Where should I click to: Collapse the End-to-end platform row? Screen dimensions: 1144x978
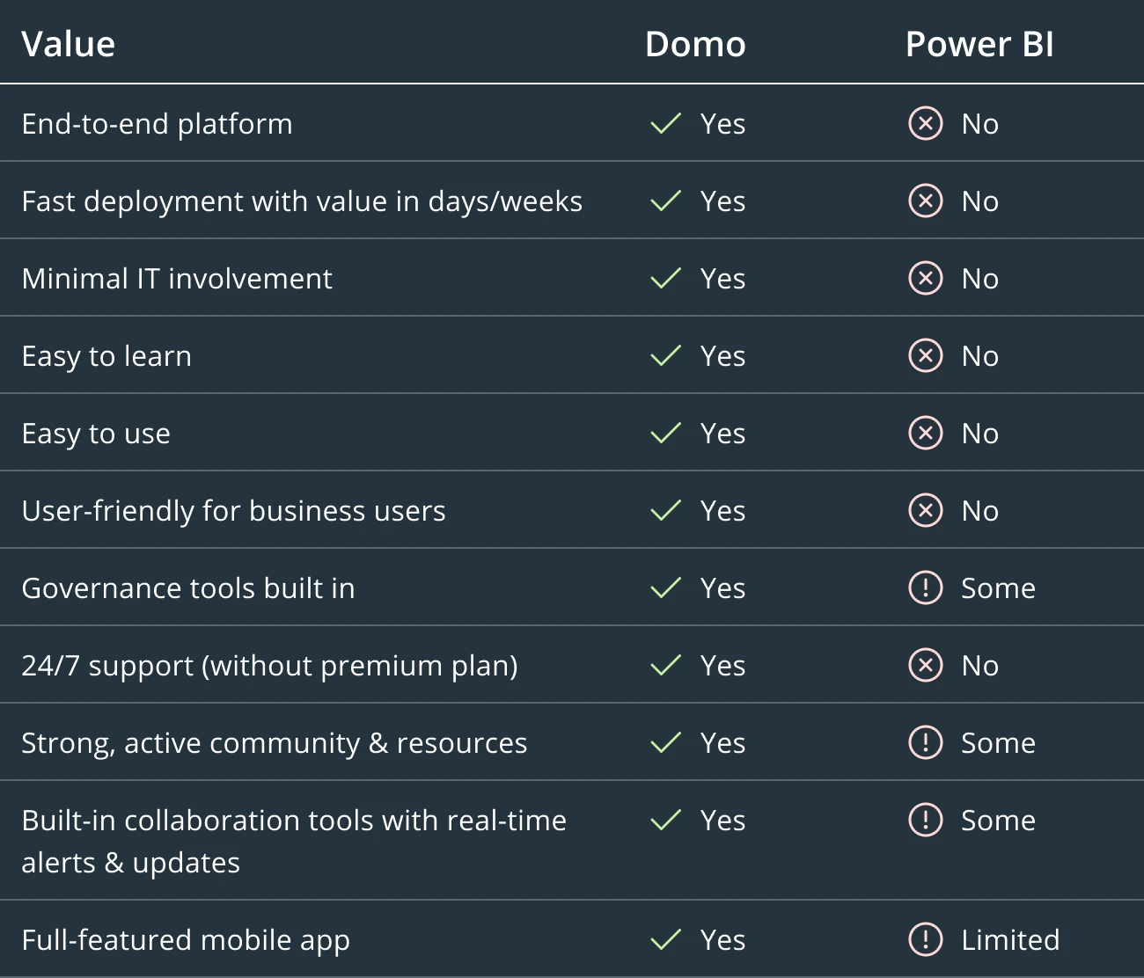tap(157, 123)
